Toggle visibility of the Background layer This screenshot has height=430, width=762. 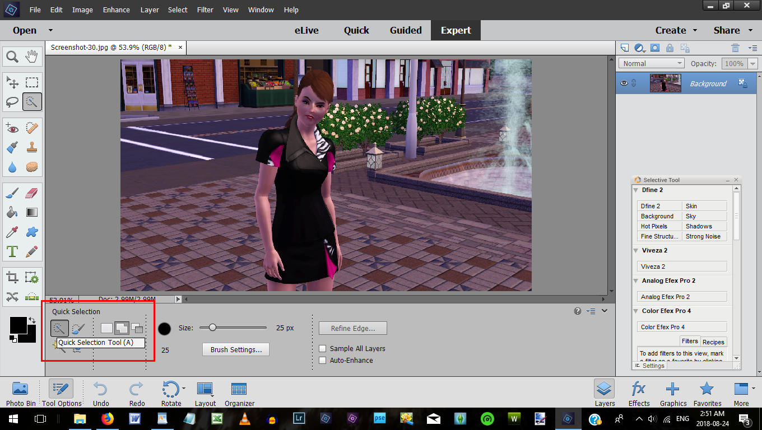(624, 83)
